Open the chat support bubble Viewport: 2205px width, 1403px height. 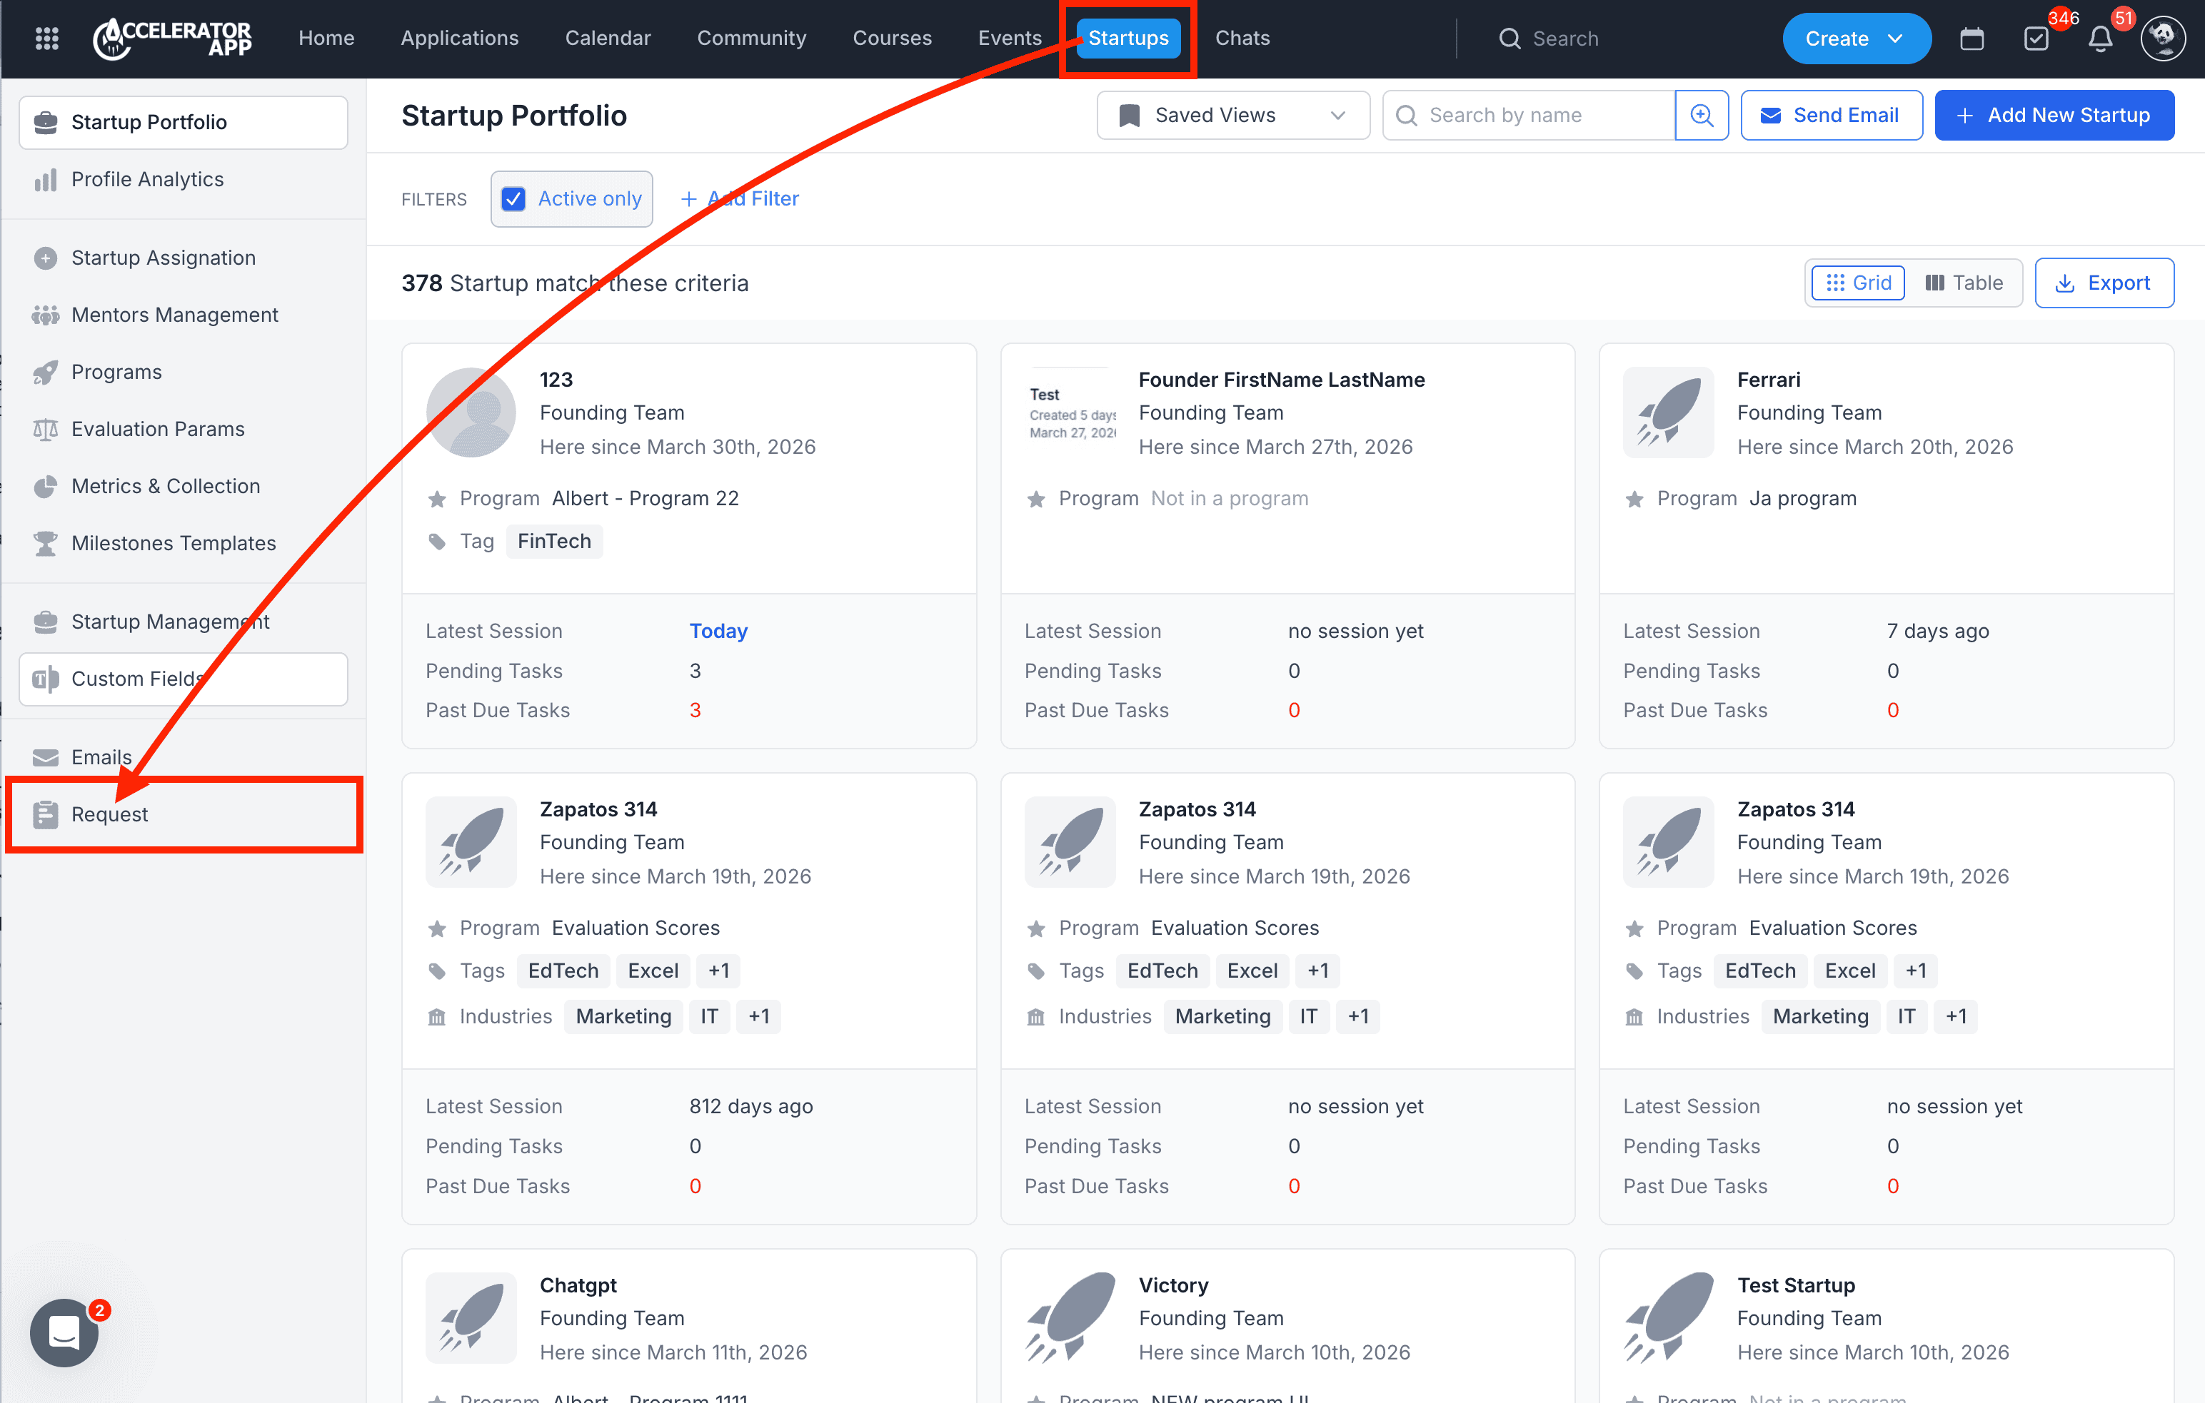tap(64, 1332)
